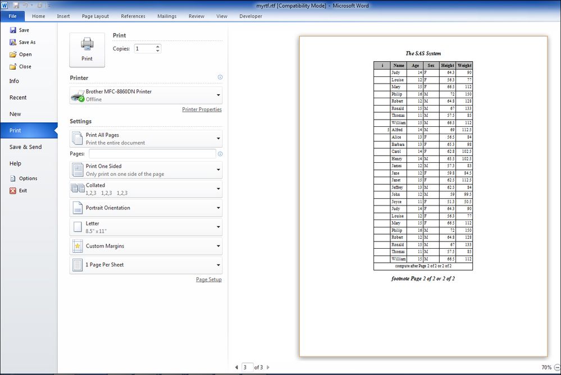Screen dimensions: 561x375
Task: Exit Word using the red Exit icon
Action: tap(13, 191)
